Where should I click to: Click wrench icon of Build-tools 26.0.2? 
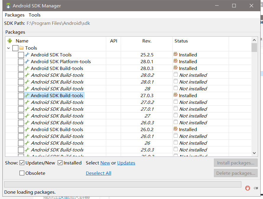[27, 129]
